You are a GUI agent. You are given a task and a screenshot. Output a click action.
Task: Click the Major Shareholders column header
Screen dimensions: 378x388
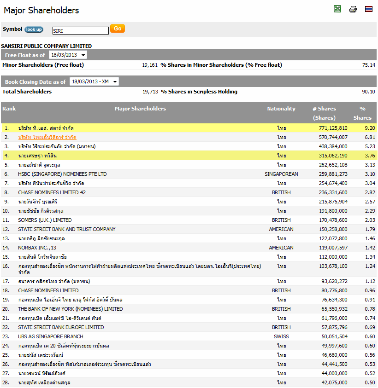(140, 109)
